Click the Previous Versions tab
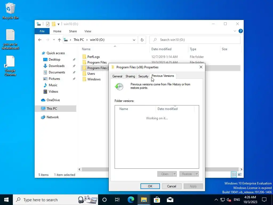This screenshot has height=205, width=273. pyautogui.click(x=163, y=76)
